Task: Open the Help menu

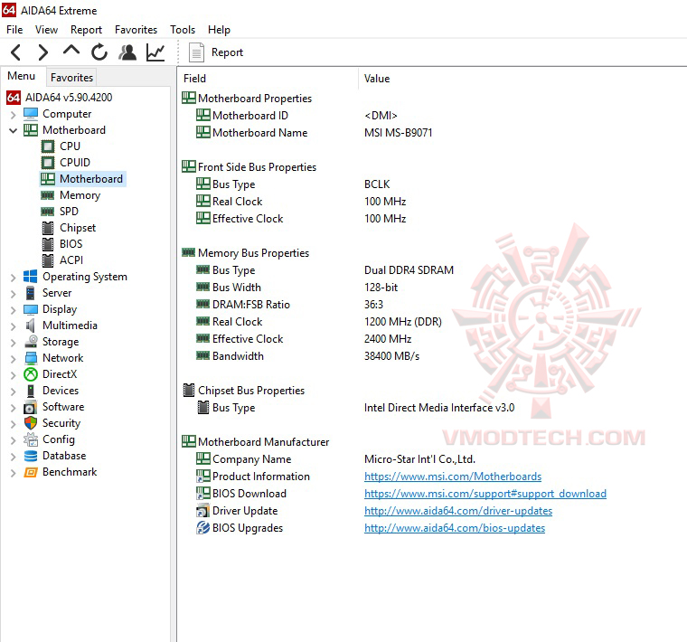Action: click(219, 29)
